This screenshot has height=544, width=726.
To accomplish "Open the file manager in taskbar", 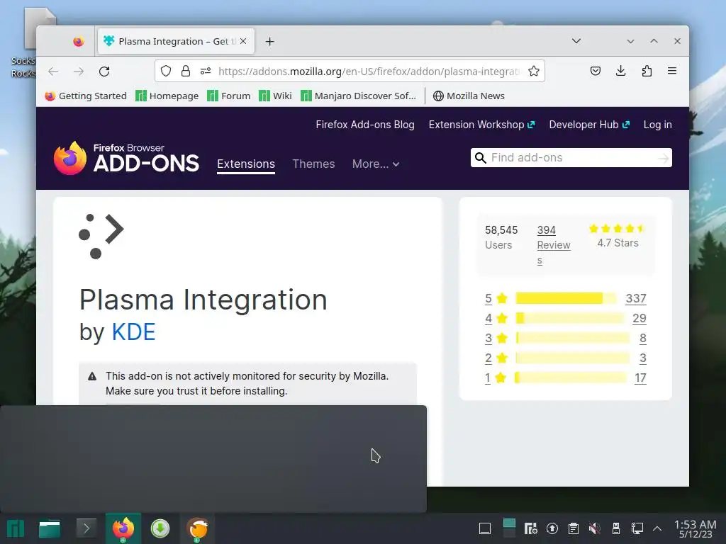I will [x=50, y=528].
